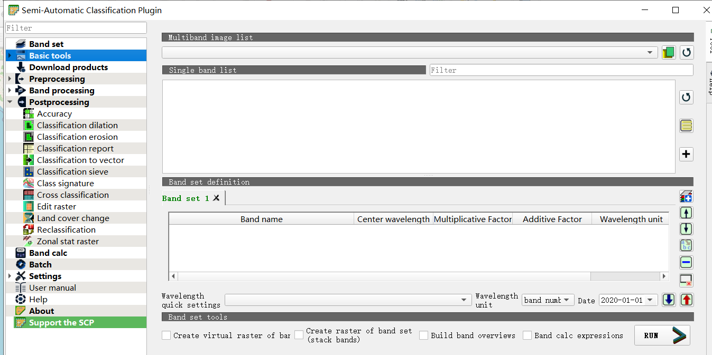The image size is (712, 355).
Task: Open Wavelength quick settings dropdown
Action: point(348,300)
